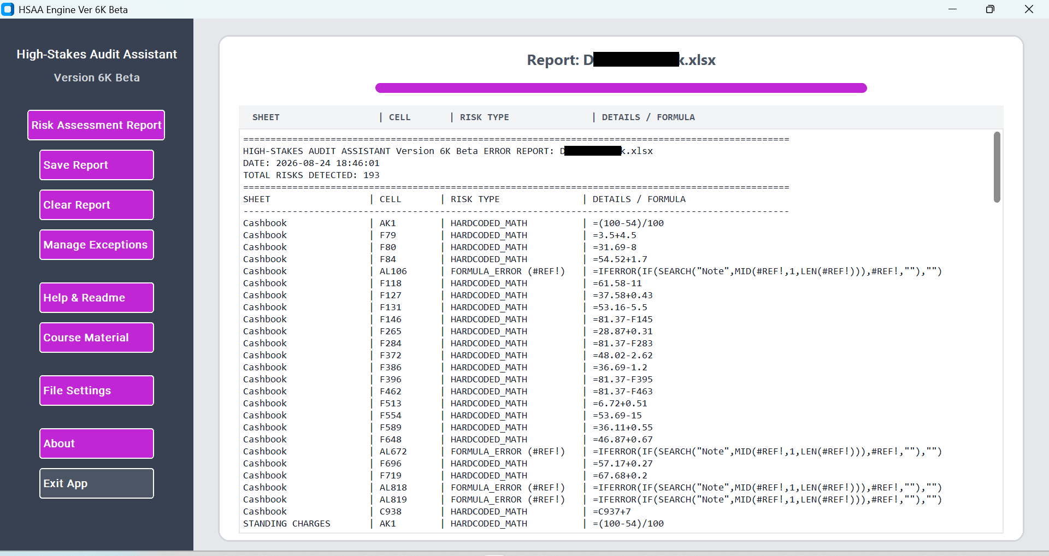Viewport: 1049px width, 556px height.
Task: Open the Course Material section
Action: point(97,338)
